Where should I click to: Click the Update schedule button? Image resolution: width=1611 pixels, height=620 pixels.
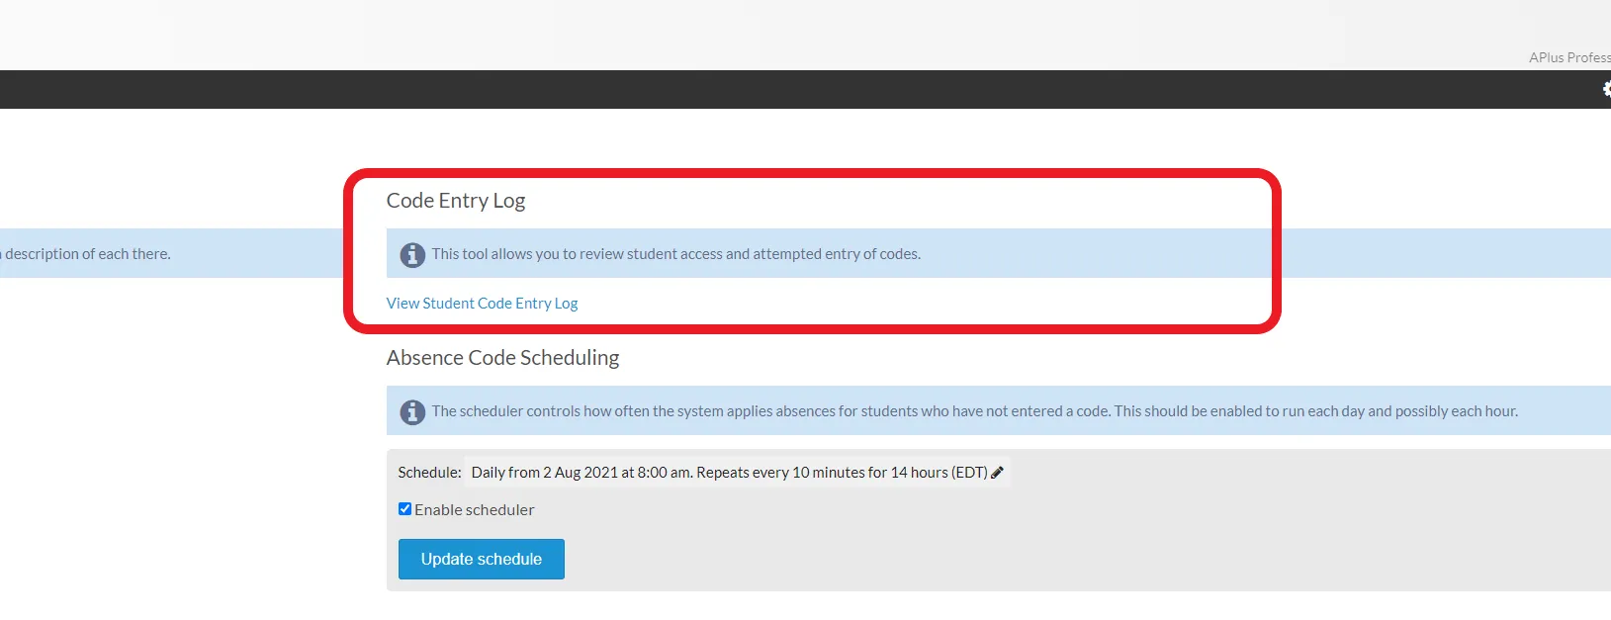coord(482,559)
